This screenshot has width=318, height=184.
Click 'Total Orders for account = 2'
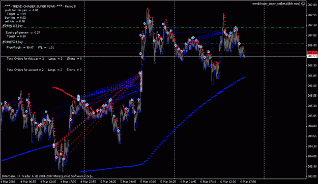(x=25, y=69)
